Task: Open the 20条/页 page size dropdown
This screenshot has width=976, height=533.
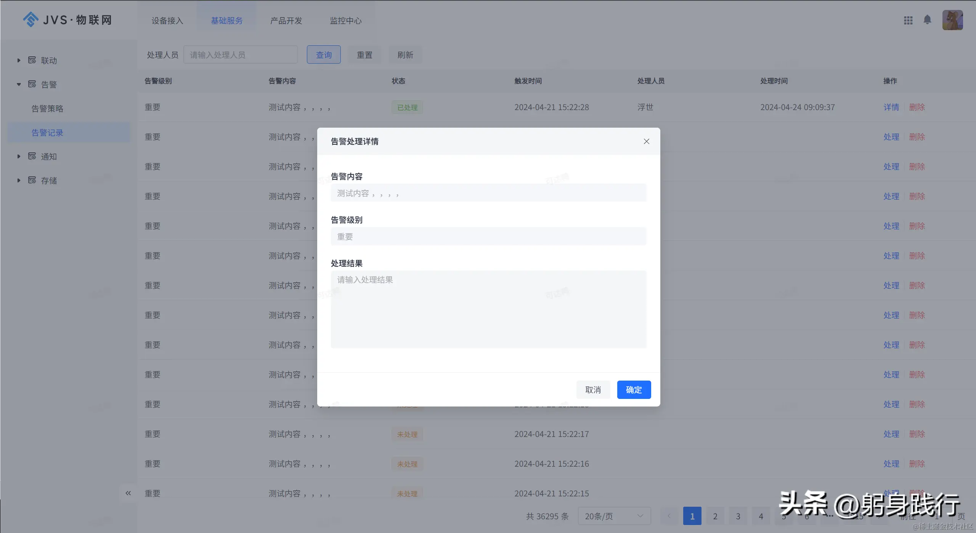Action: coord(614,516)
